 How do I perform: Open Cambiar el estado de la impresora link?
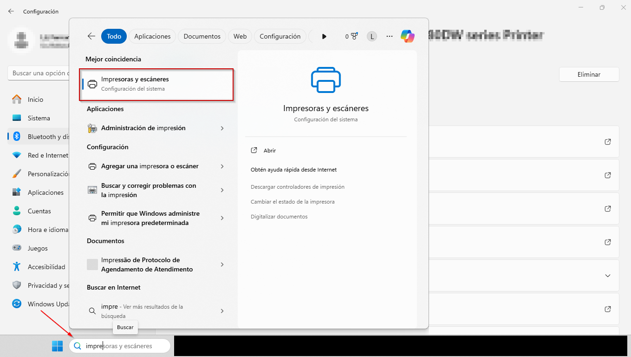point(293,202)
